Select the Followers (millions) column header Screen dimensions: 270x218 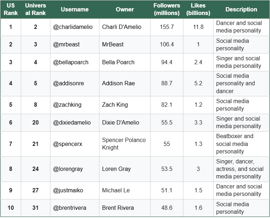tap(167, 9)
